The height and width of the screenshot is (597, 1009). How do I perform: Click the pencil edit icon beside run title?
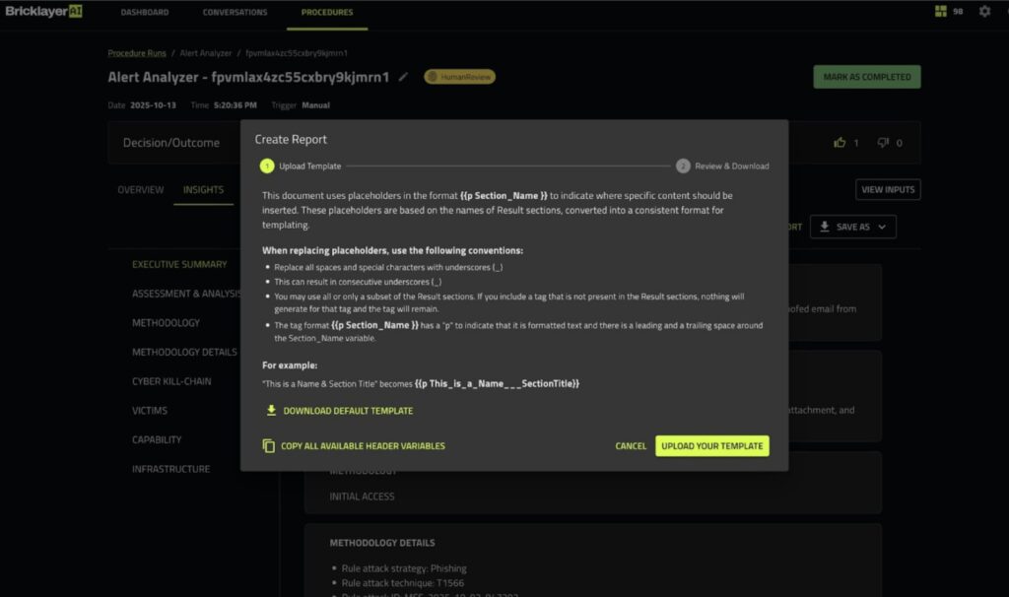403,77
